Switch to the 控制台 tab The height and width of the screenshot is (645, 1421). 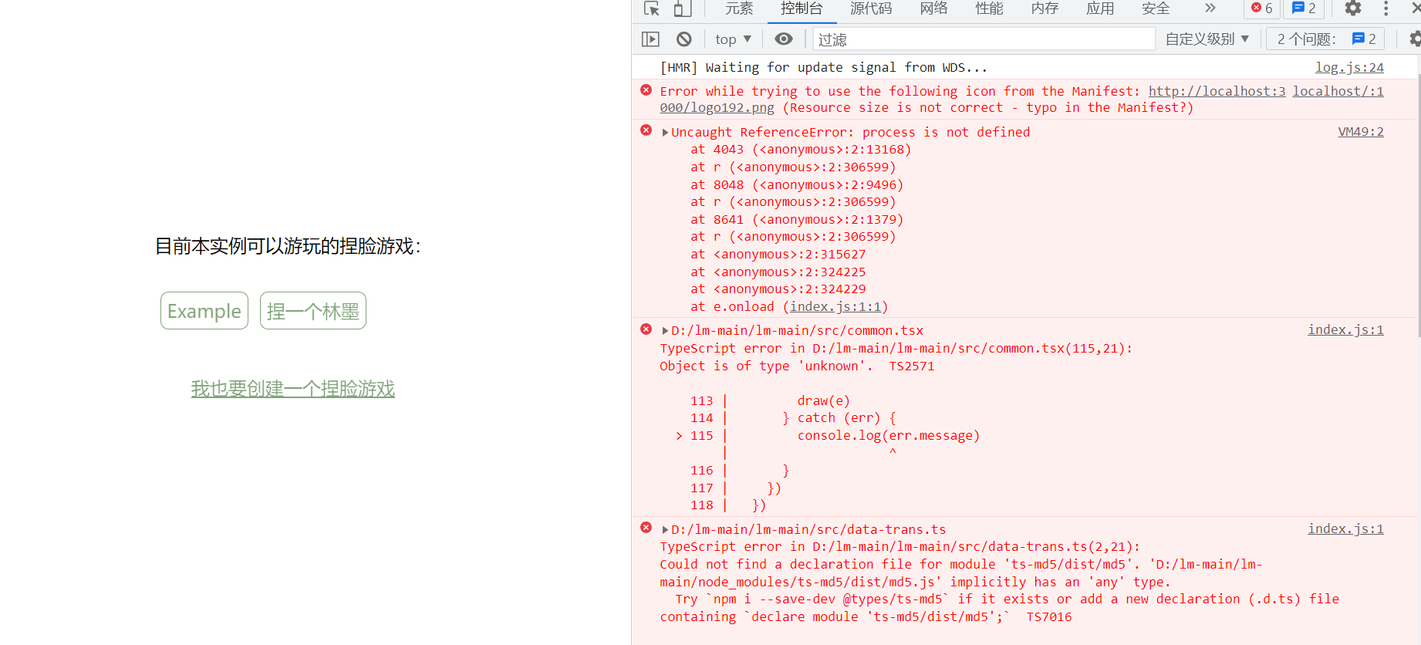(802, 8)
